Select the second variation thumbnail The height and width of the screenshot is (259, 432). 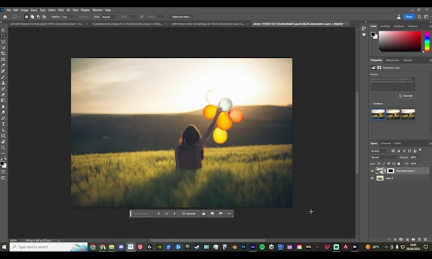(x=393, y=114)
